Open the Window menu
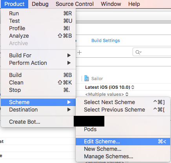The height and width of the screenshot is (163, 171). point(111,4)
